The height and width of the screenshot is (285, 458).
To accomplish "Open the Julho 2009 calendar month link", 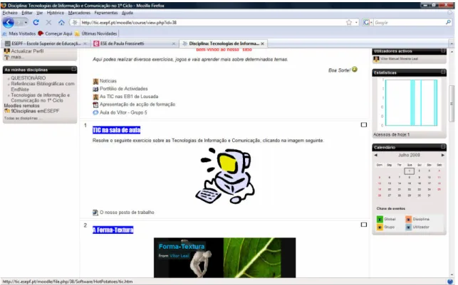I will (x=409, y=155).
